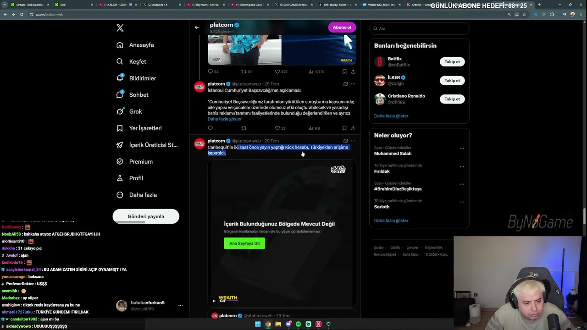
Task: Open the Sohbet chat section
Action: coord(132,95)
